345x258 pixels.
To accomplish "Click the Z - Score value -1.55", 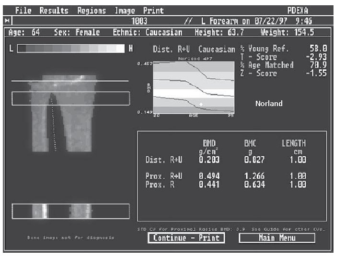I will [x=316, y=73].
